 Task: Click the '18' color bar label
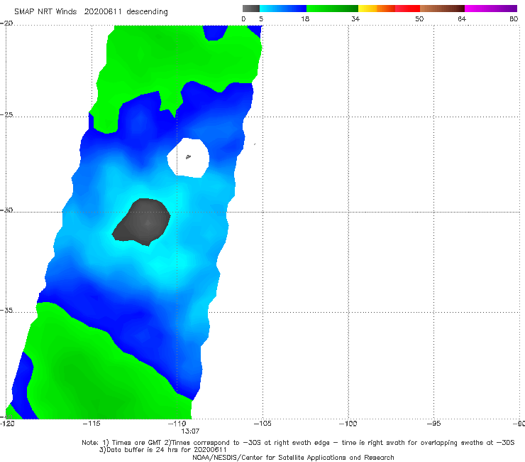305,19
